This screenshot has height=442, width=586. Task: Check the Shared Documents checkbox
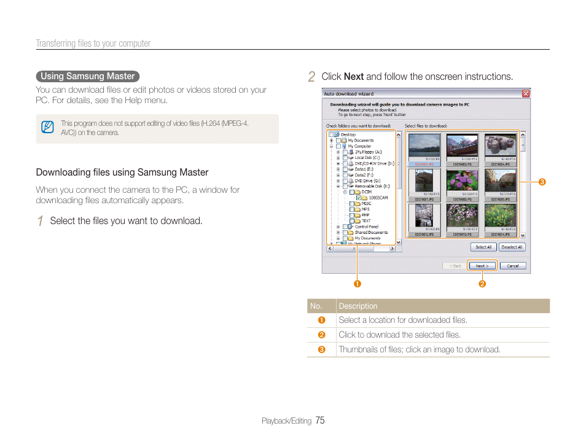pyautogui.click(x=345, y=233)
